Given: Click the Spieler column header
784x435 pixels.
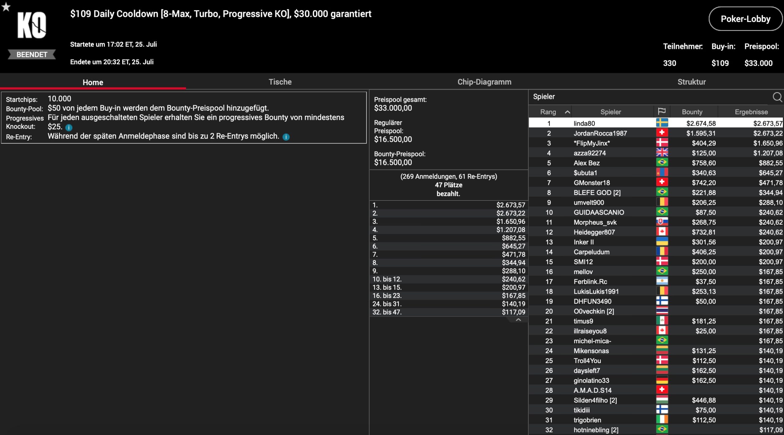Looking at the screenshot, I should (610, 112).
